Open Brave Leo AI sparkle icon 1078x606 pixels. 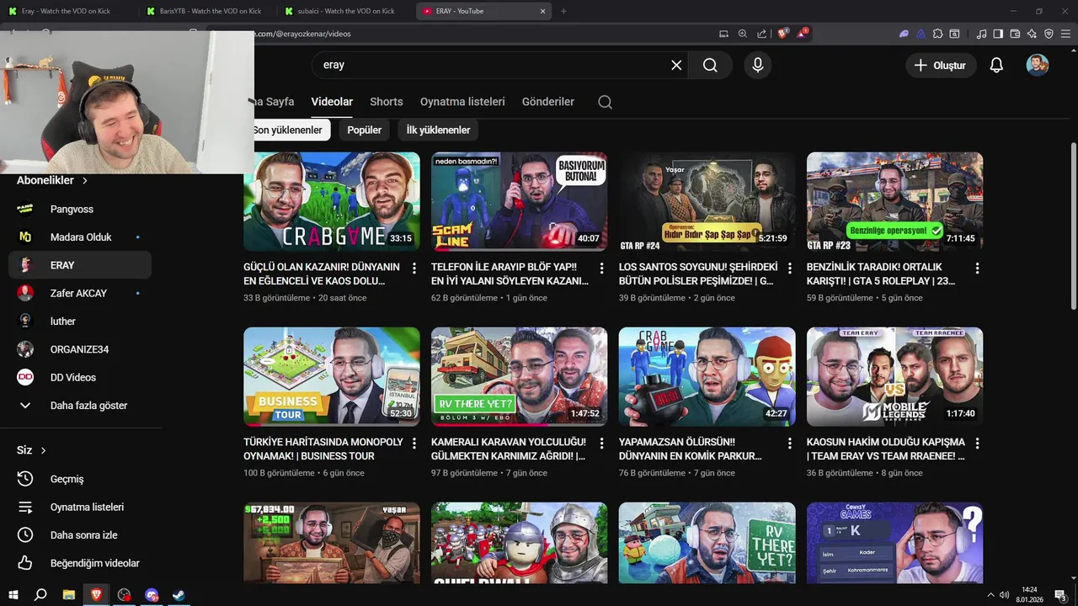[x=1032, y=34]
